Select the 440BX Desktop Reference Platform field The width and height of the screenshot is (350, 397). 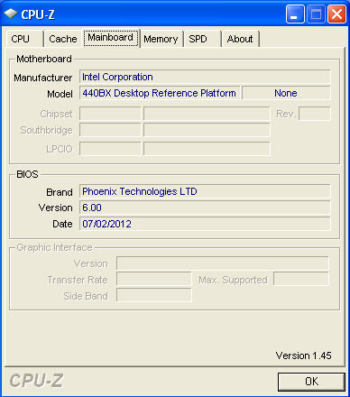click(x=160, y=93)
